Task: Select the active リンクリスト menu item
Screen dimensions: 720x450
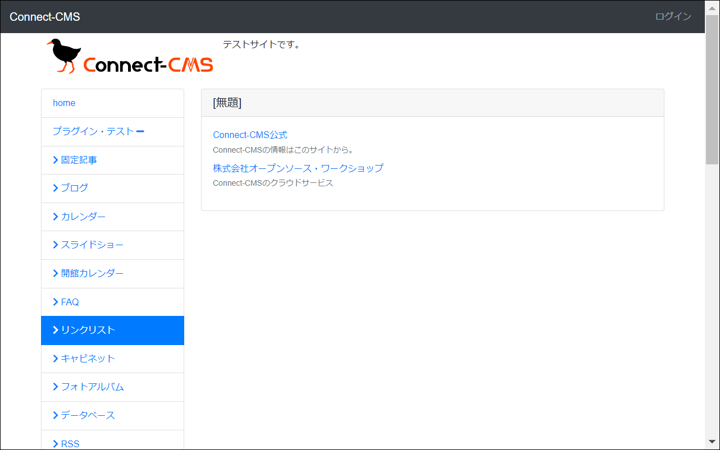Action: [112, 330]
